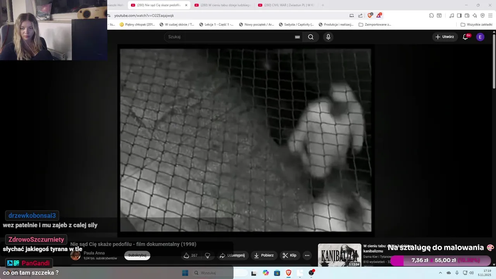Click the microphone tray icon

(x=457, y=273)
